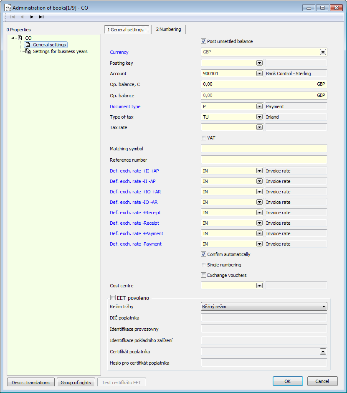Switch to 2 Numbering tab
This screenshot has width=347, height=393.
tap(169, 29)
